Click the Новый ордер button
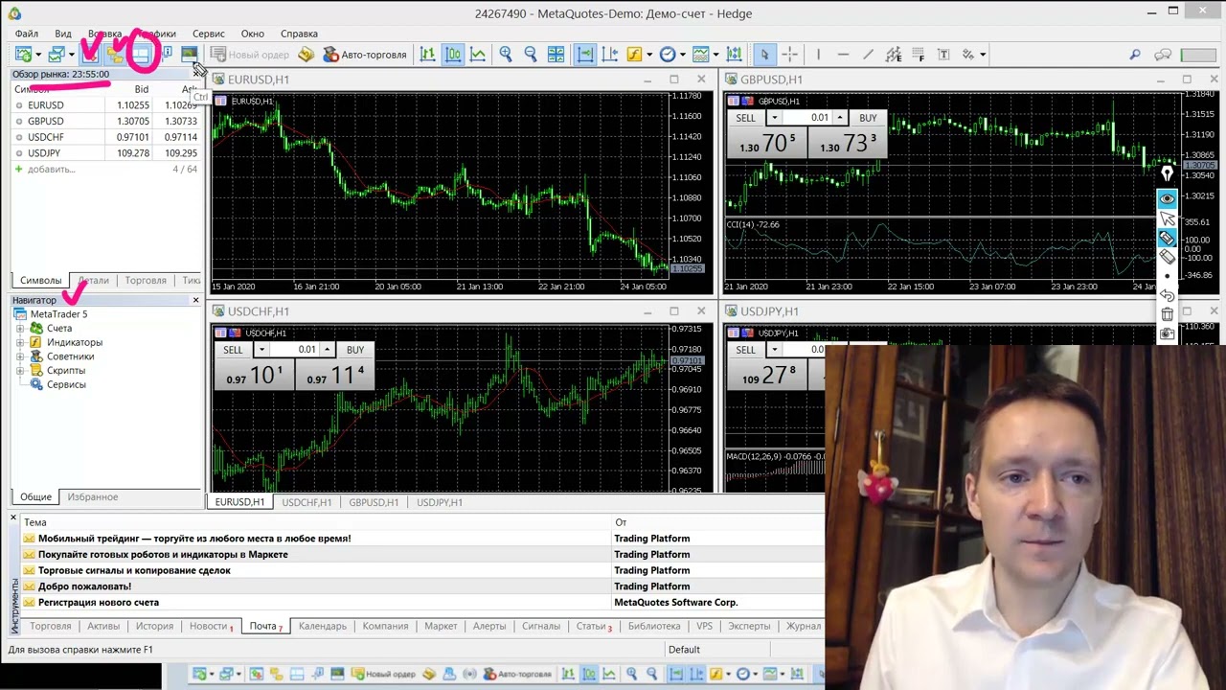1226x690 pixels. coord(251,55)
